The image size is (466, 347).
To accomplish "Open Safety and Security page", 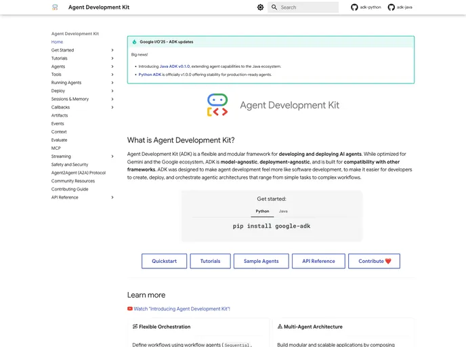I will pos(70,165).
